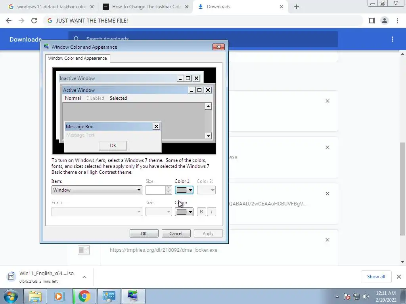Screen dimensions: 406x304
Task: Close the 'How To Change The Taskbar' tab
Action: (x=187, y=7)
